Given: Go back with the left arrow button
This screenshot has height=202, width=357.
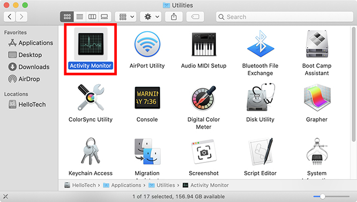Looking at the screenshot, I should [10, 17].
